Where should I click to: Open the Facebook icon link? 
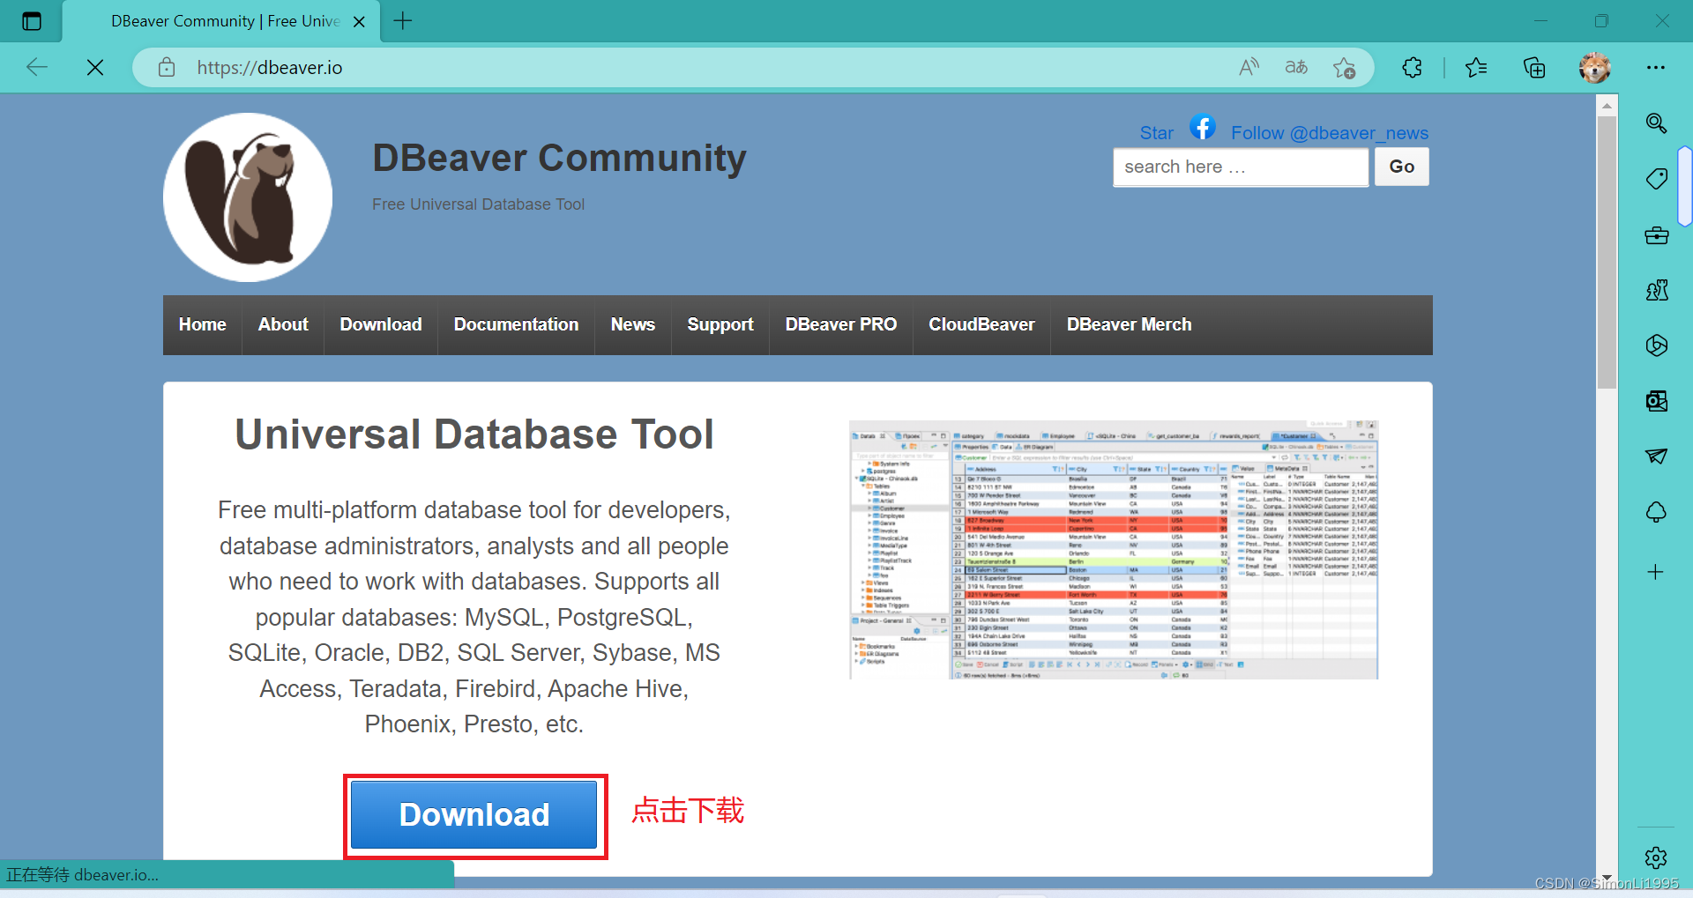pos(1203,128)
